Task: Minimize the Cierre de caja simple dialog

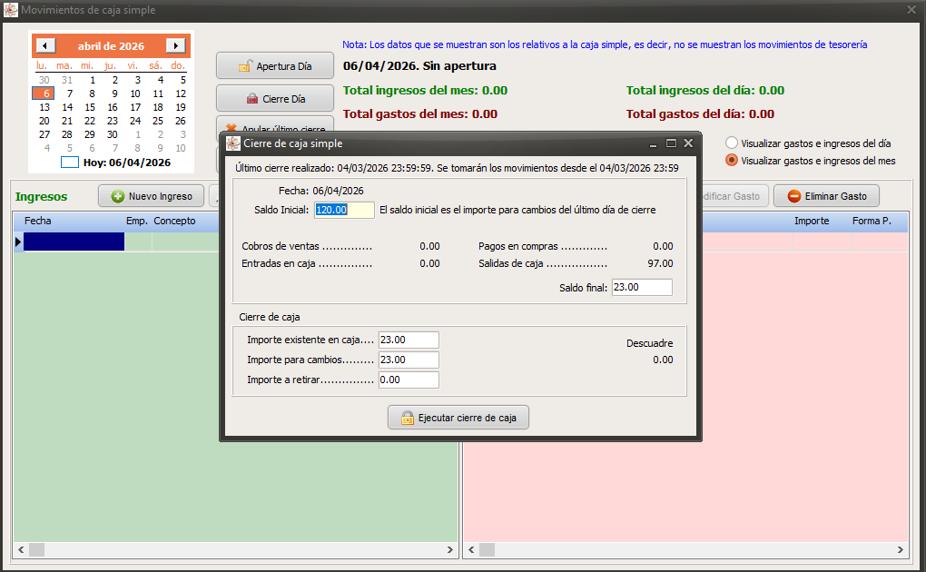Action: pos(653,143)
